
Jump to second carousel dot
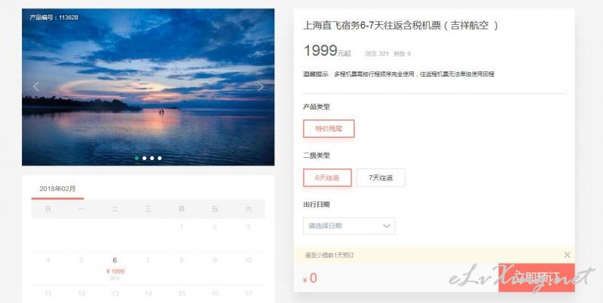point(144,158)
